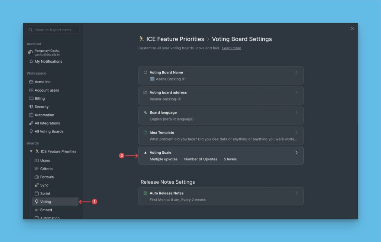The height and width of the screenshot is (242, 381).
Task: Close the settings dialog with the X
Action: (x=352, y=29)
